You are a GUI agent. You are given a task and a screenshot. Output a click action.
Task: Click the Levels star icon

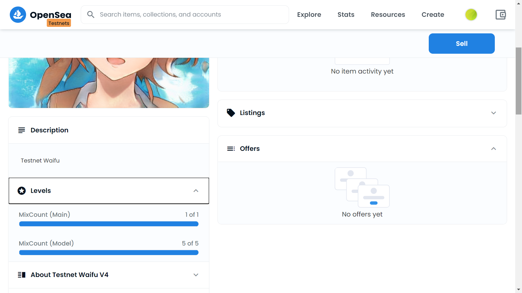tap(22, 191)
